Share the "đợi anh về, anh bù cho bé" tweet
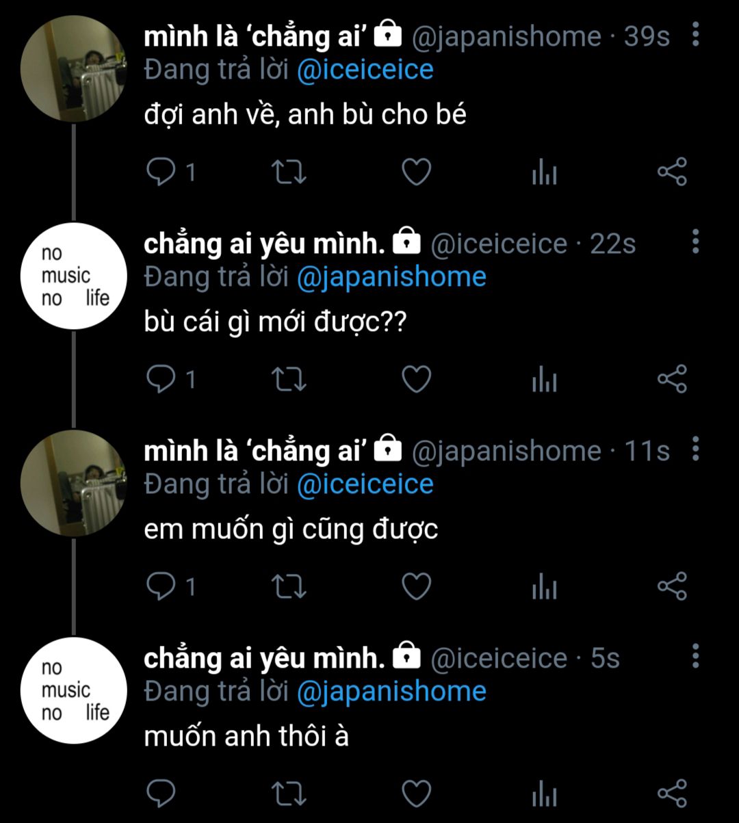Viewport: 739px width, 823px height. (x=671, y=172)
